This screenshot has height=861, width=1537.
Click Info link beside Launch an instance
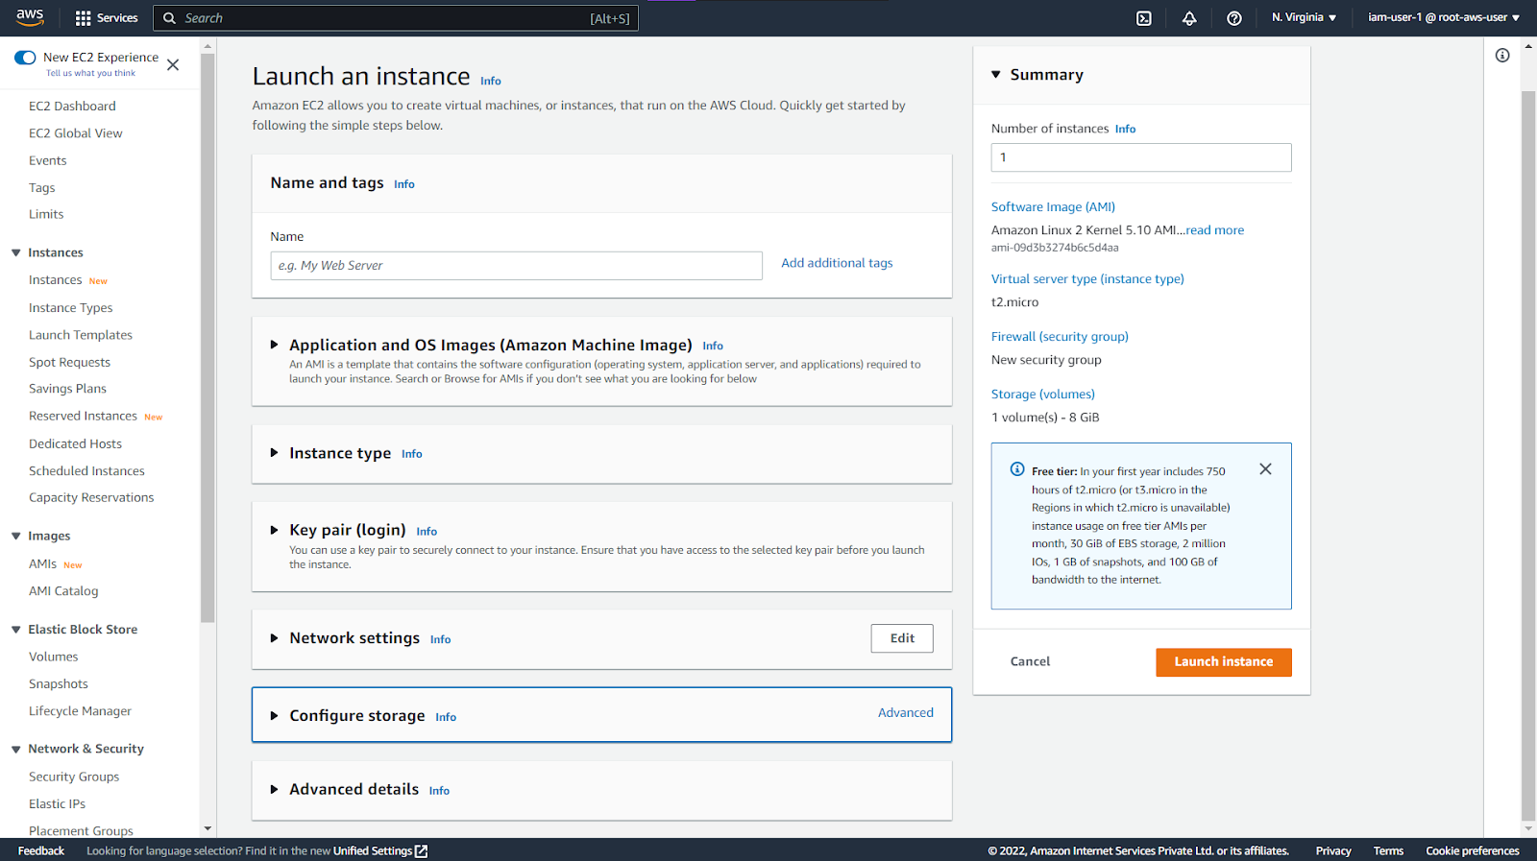click(491, 82)
